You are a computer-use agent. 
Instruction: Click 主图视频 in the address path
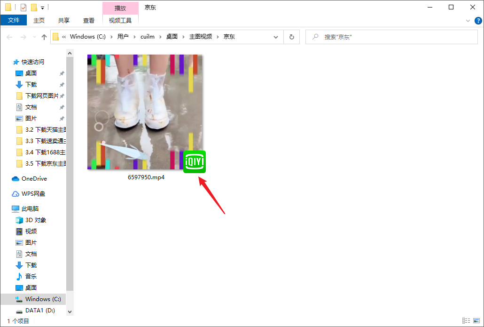coord(200,37)
